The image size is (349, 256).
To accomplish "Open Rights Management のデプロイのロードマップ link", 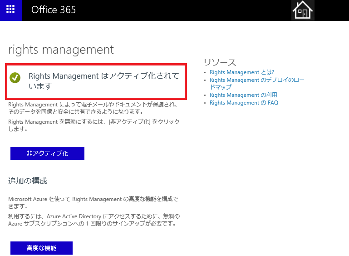I will click(x=257, y=83).
